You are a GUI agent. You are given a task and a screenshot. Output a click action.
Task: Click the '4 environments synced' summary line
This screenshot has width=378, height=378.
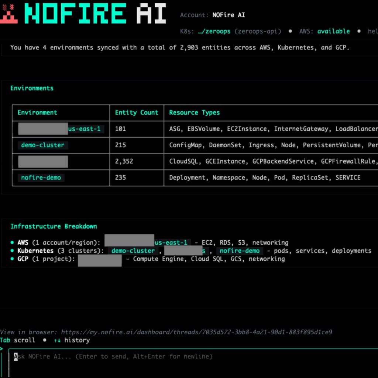180,48
